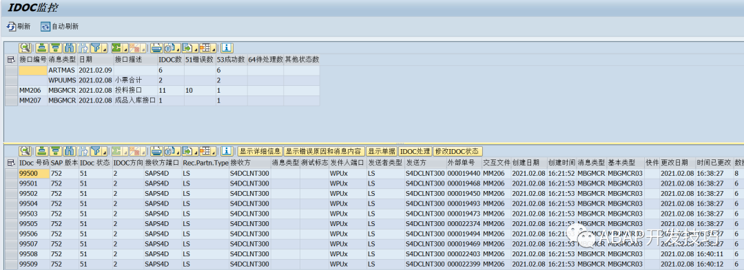Select IDoc 99501 row via its row selector
744x270 pixels.
(12, 183)
